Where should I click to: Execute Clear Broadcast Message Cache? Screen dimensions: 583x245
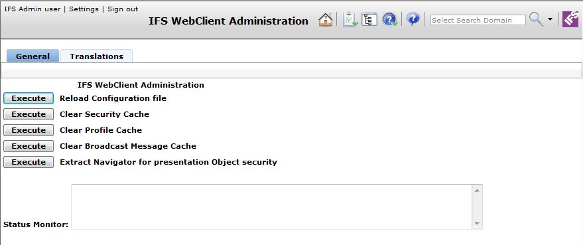[29, 146]
